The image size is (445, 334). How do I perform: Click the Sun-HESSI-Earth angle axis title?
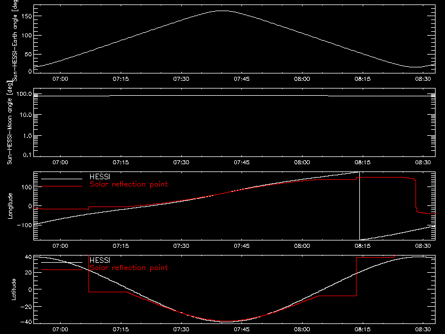click(x=15, y=40)
